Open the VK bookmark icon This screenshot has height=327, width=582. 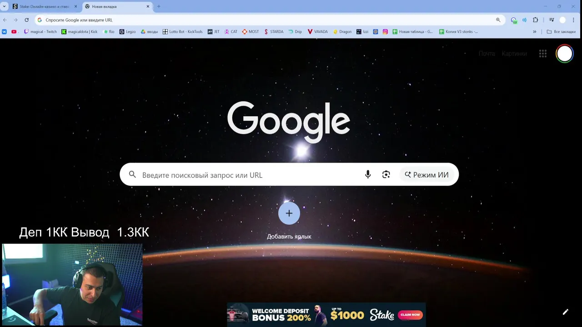click(x=5, y=32)
